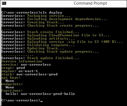The width and height of the screenshot is (127, 106).
Task: Click the 'Packaging service...' output line
Action: click(36, 16)
